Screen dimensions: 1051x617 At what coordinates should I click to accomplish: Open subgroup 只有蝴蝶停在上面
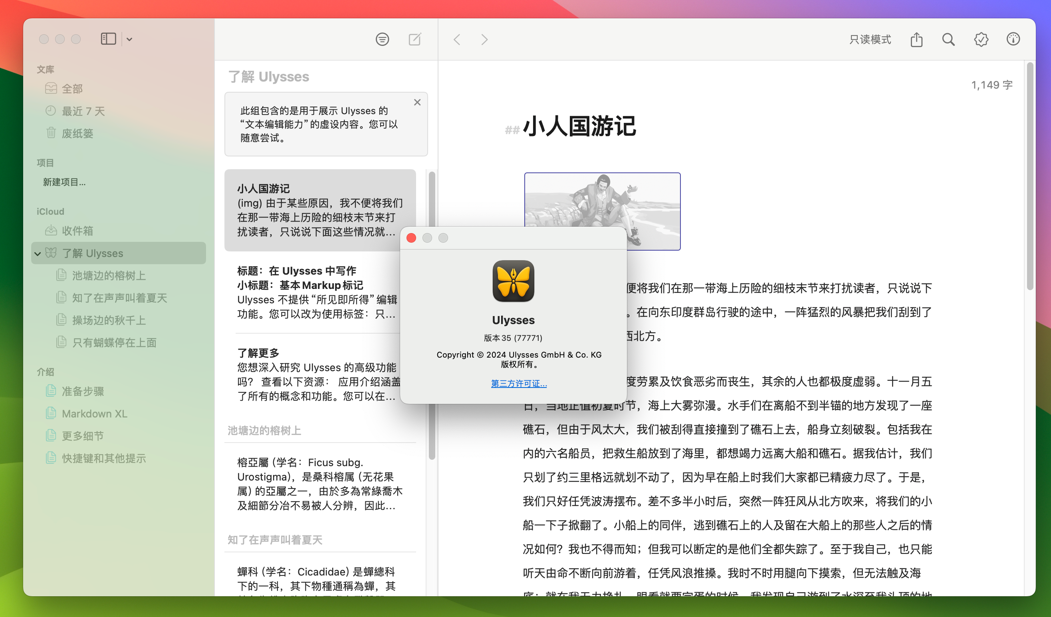pos(119,342)
